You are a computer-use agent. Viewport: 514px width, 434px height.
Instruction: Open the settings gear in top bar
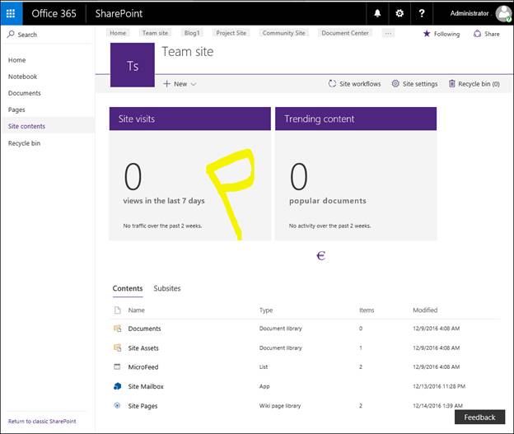point(400,13)
